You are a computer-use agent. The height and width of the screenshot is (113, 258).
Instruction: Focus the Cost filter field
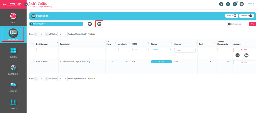pyautogui.click(x=207, y=49)
